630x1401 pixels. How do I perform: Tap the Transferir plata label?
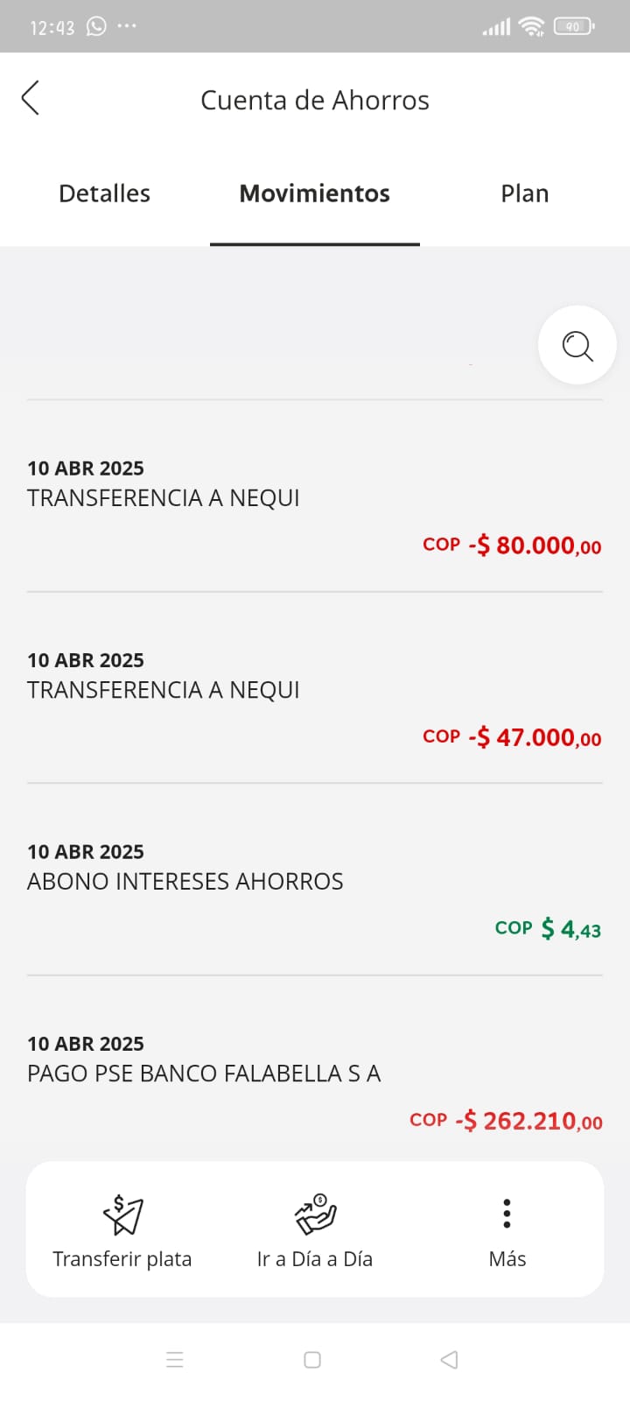pos(122,1259)
